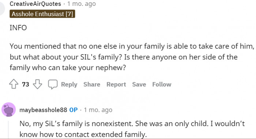Open CreativeAirQuotes user profile

pos(35,4)
